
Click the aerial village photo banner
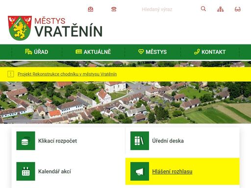coord(125,102)
